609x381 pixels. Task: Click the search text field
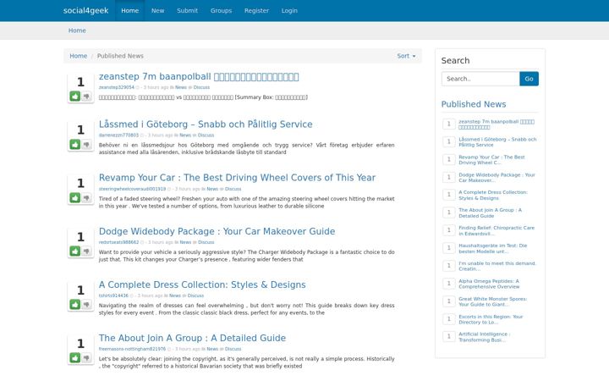click(480, 79)
